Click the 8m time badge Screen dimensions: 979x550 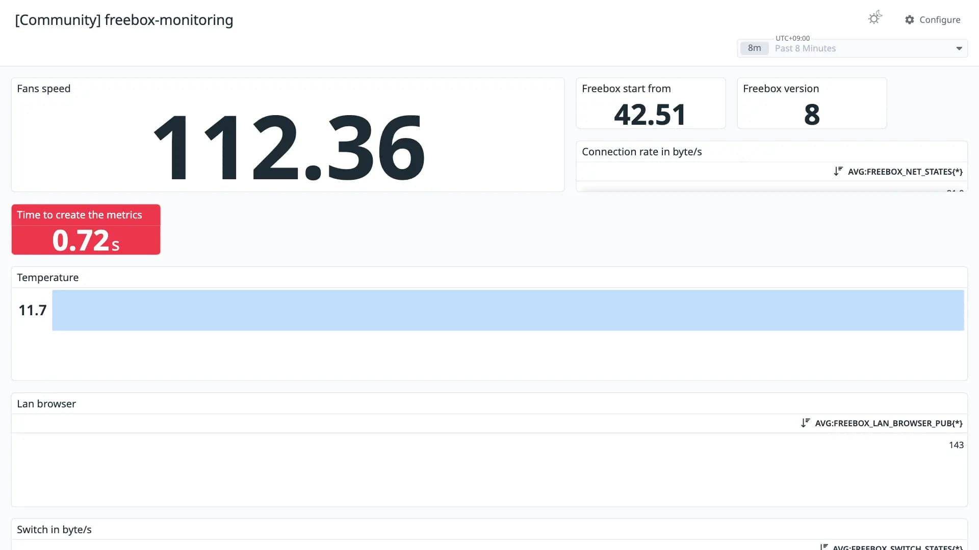754,48
